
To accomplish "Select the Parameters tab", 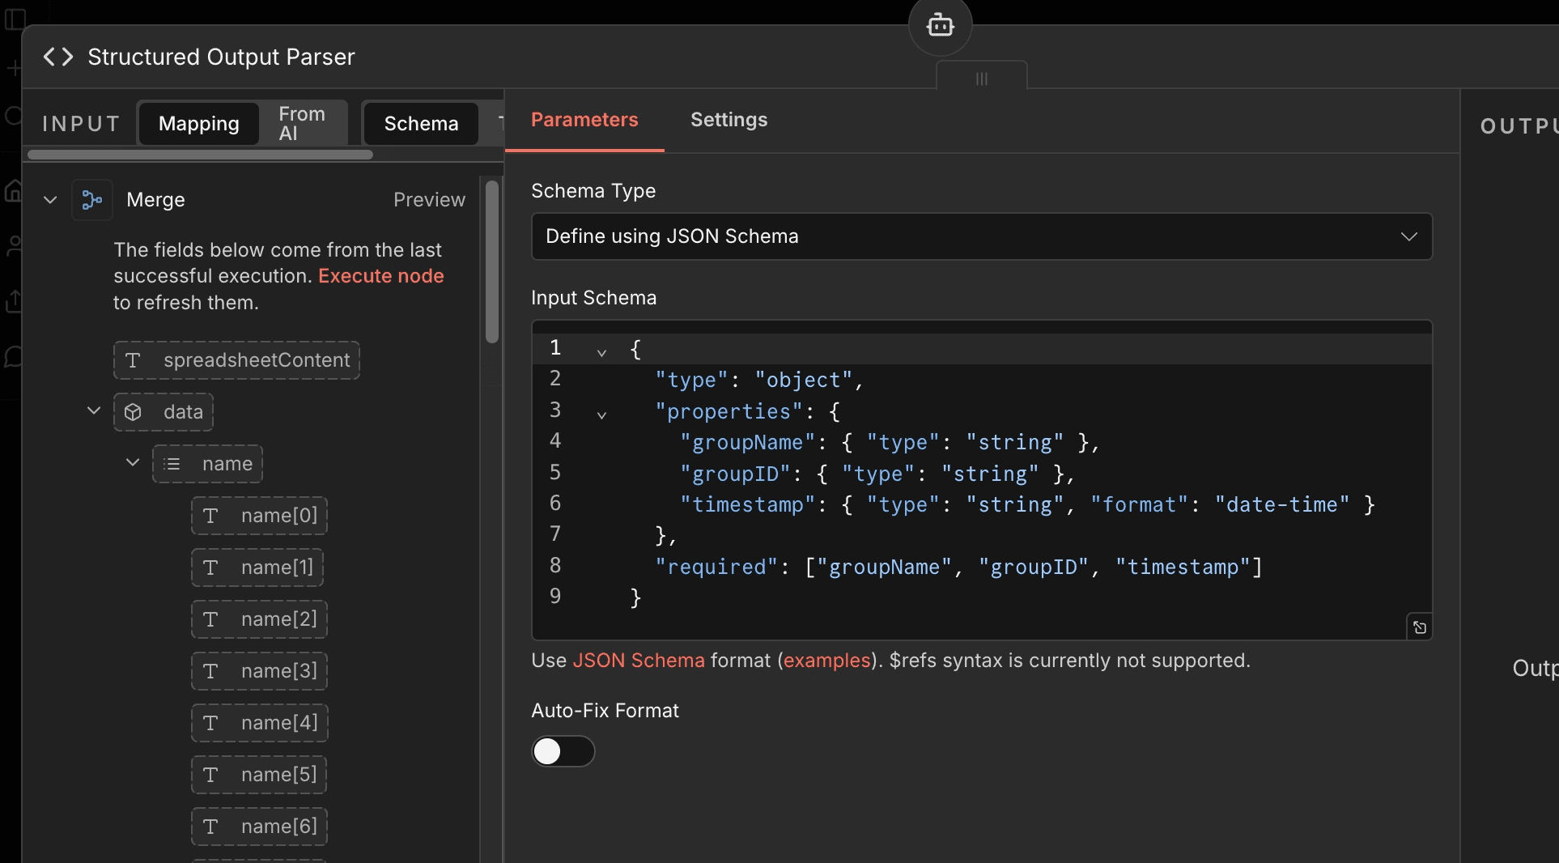I will coord(584,120).
